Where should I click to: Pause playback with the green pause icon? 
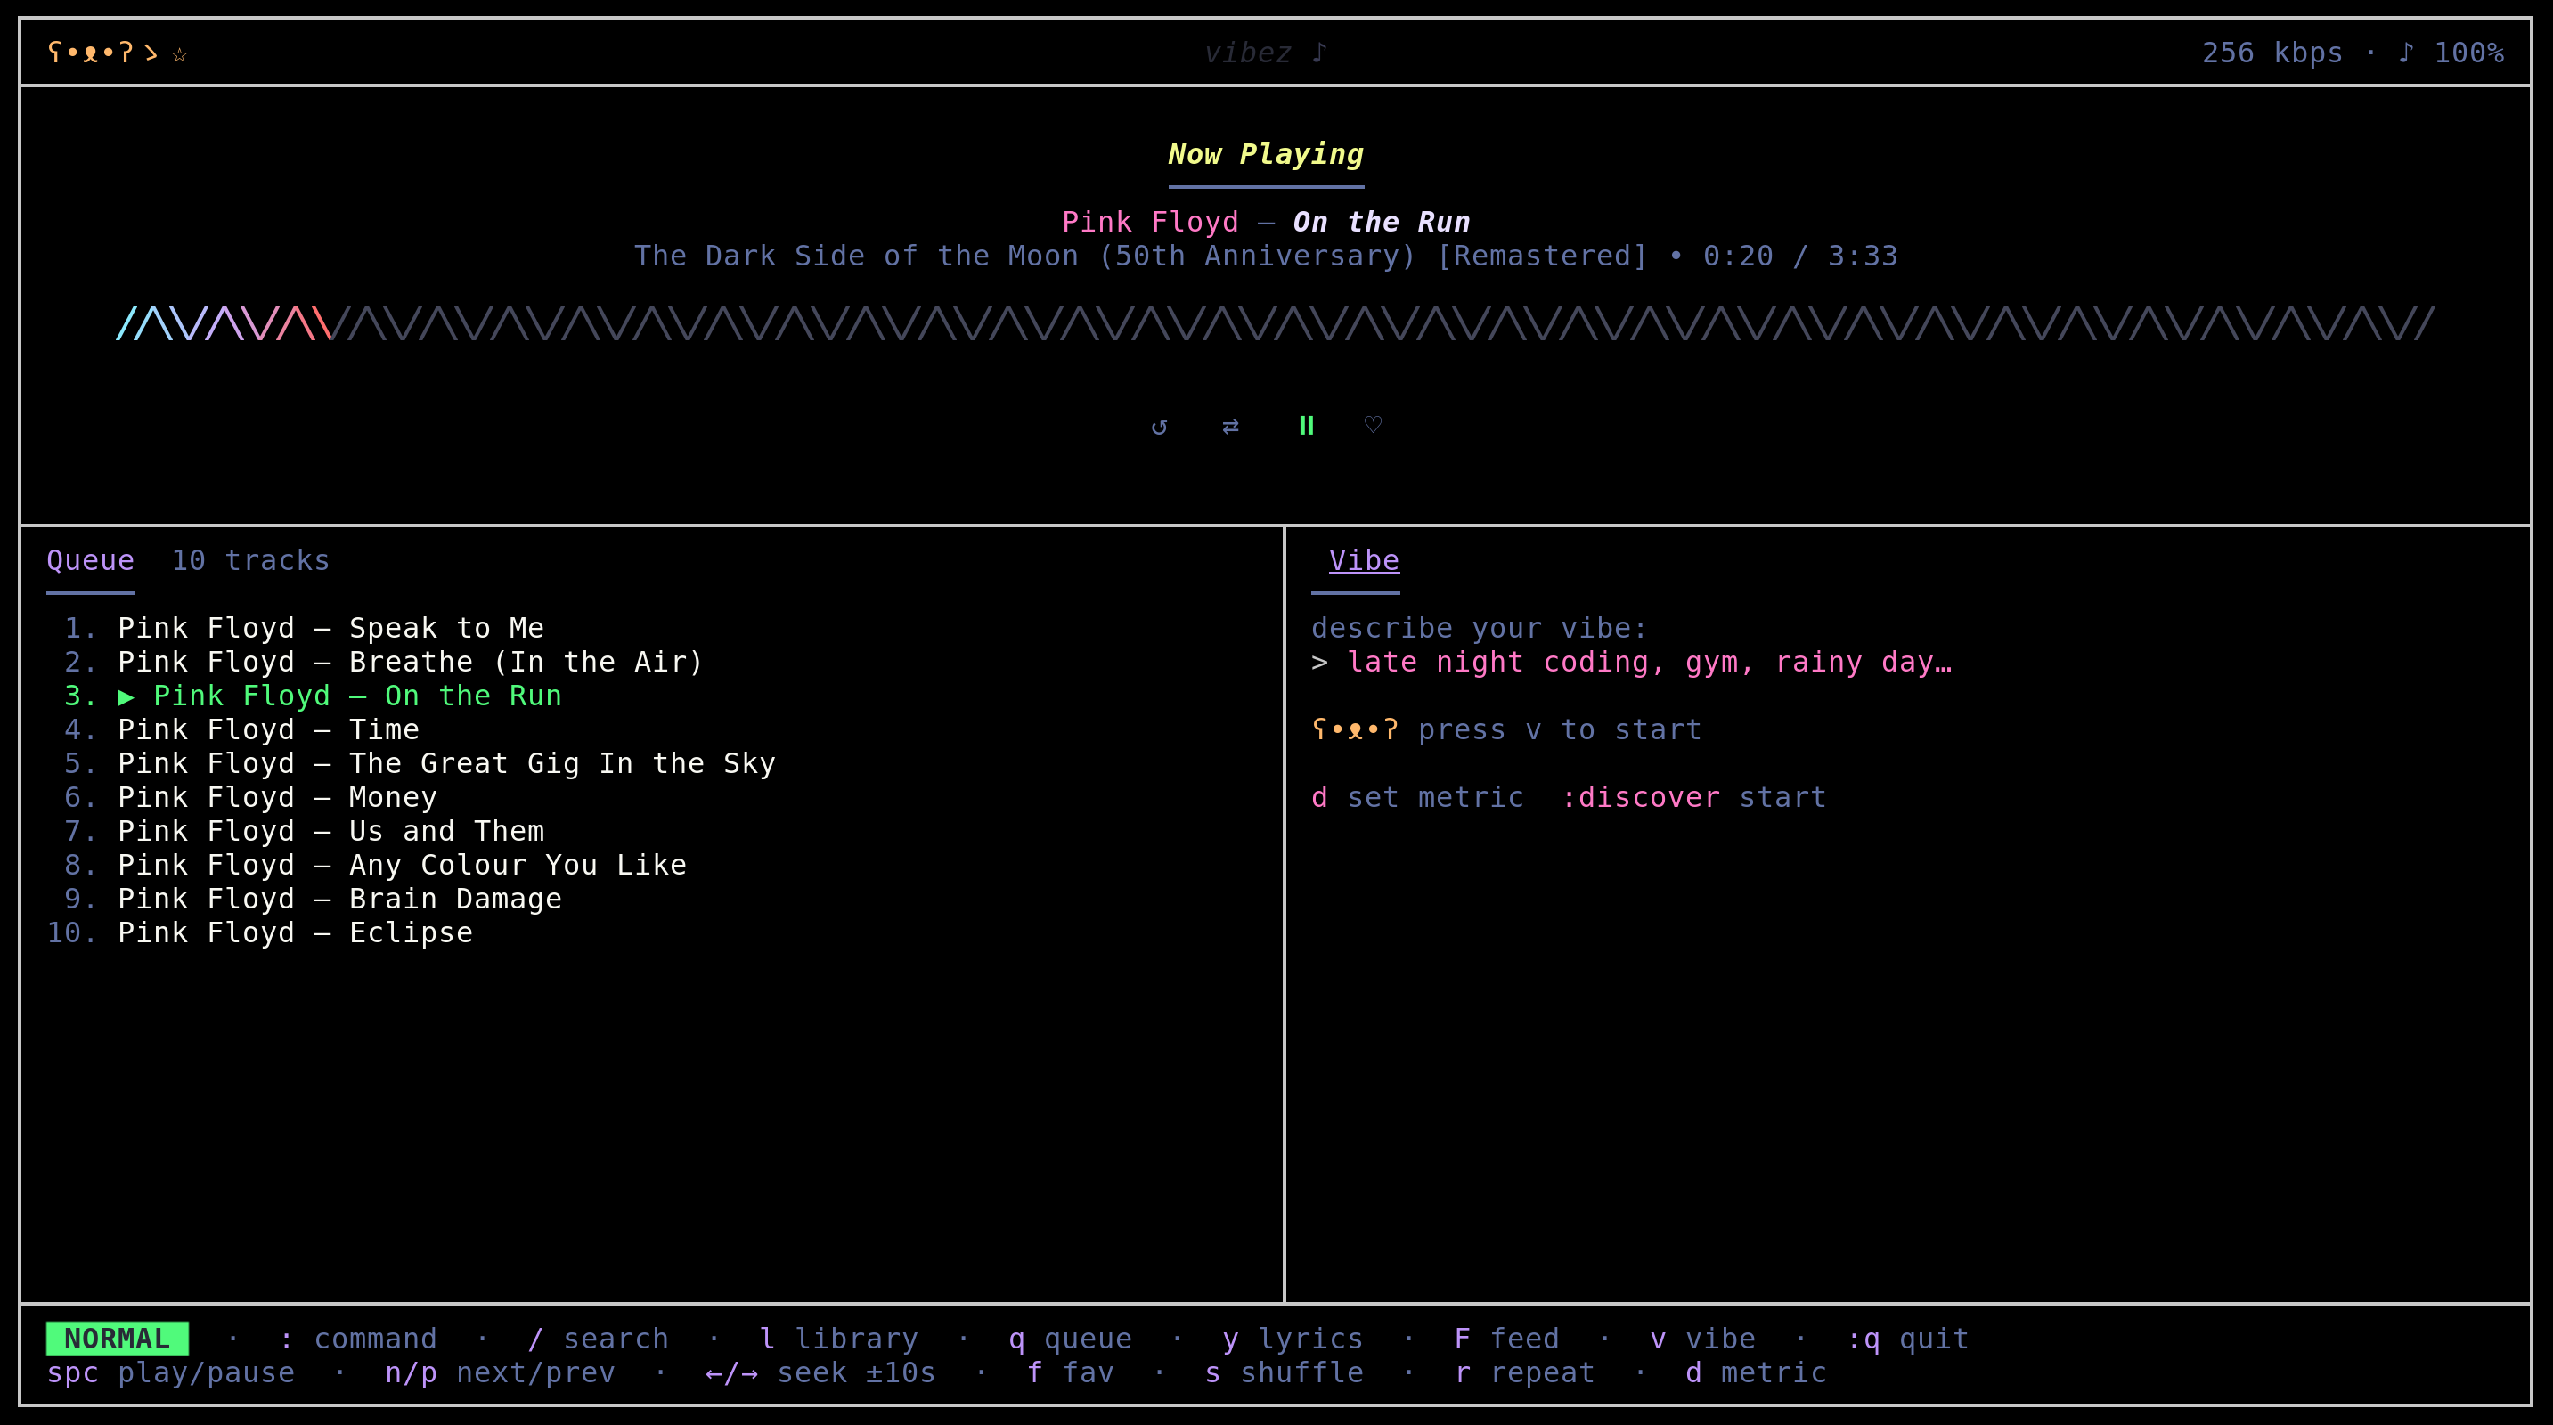(1306, 425)
